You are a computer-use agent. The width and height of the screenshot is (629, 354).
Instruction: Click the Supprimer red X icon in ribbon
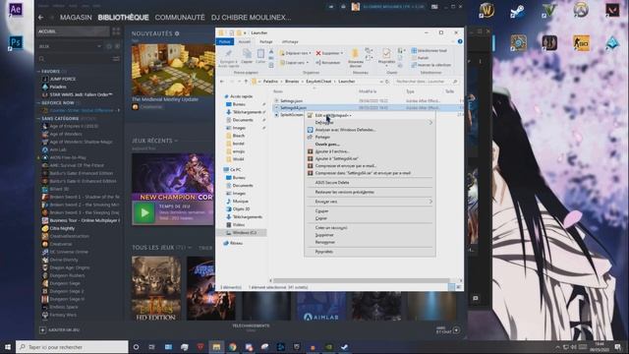318,53
